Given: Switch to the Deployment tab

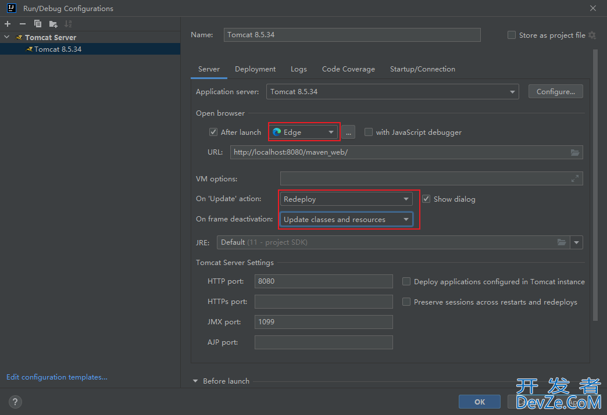Looking at the screenshot, I should (255, 69).
